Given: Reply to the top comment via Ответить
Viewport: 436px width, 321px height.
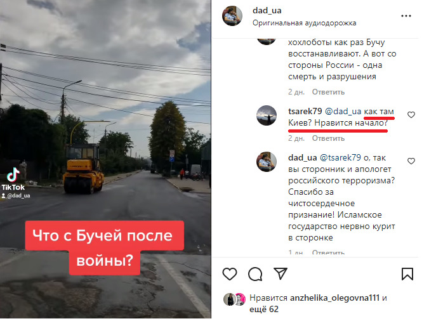Looking at the screenshot, I should point(328,92).
